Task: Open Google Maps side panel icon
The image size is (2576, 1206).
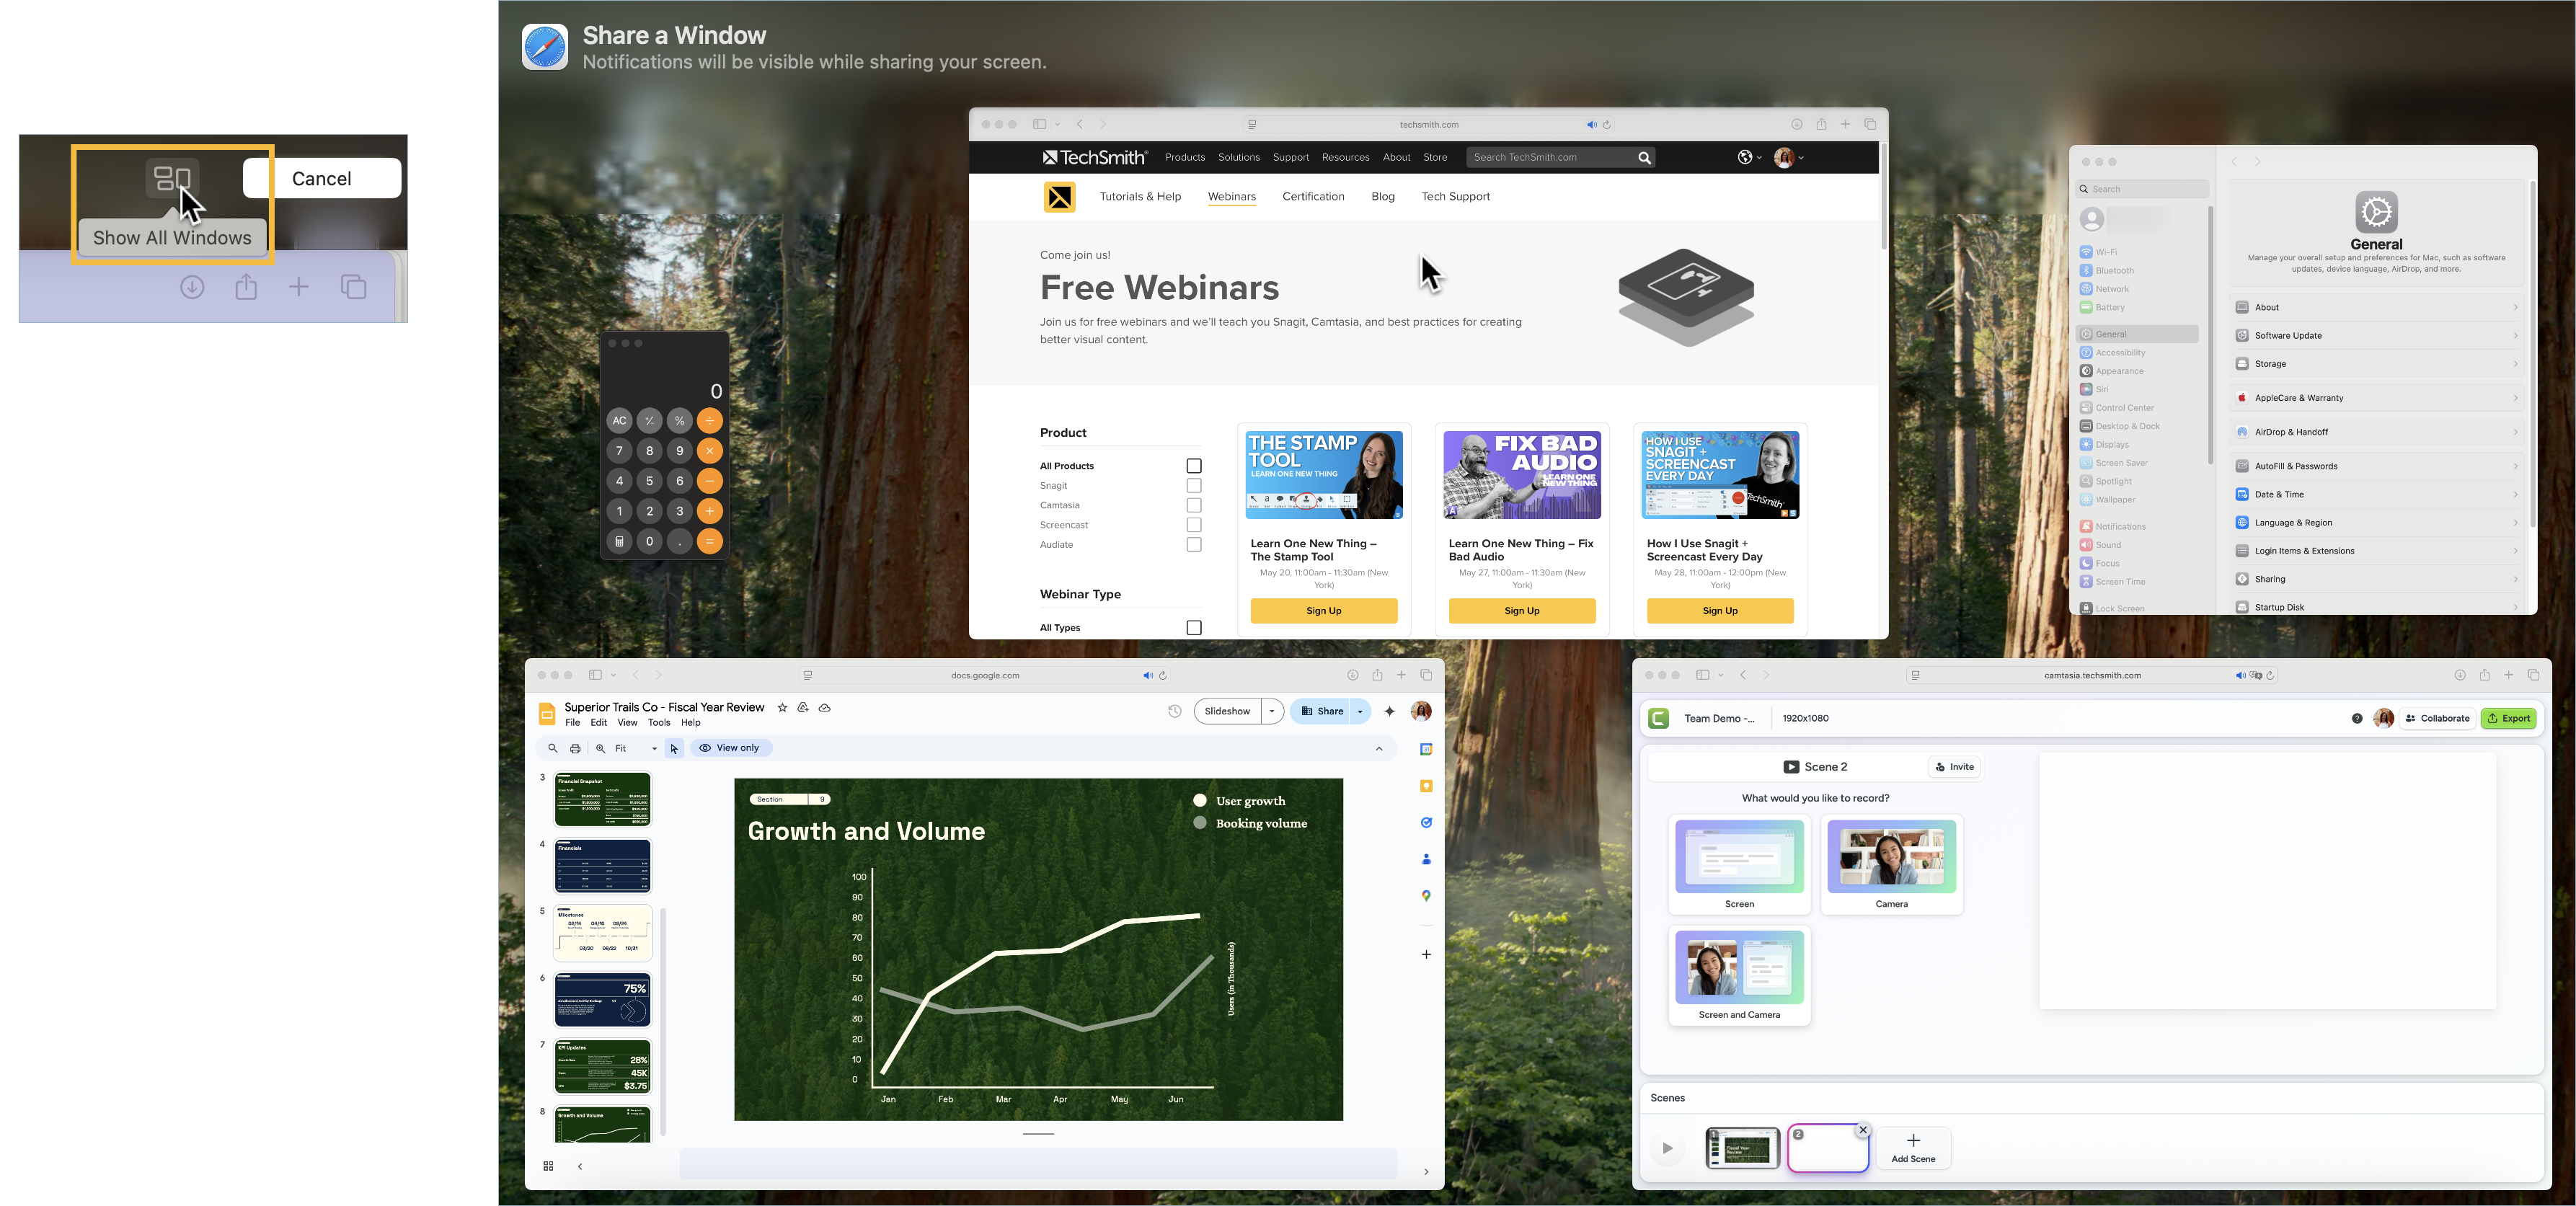Action: [x=1426, y=896]
